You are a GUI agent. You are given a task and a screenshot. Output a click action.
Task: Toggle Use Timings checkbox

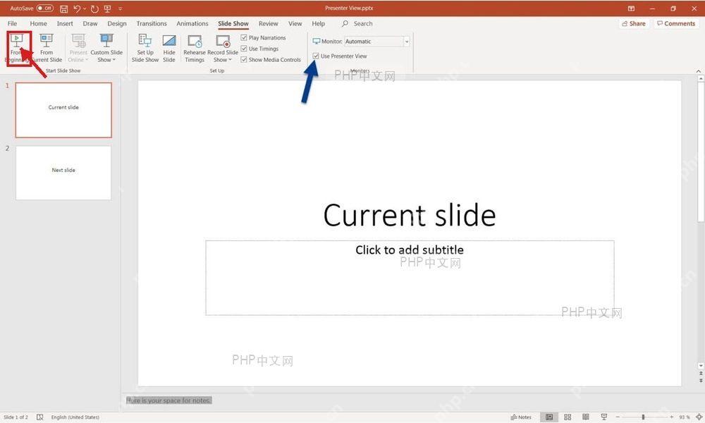244,49
